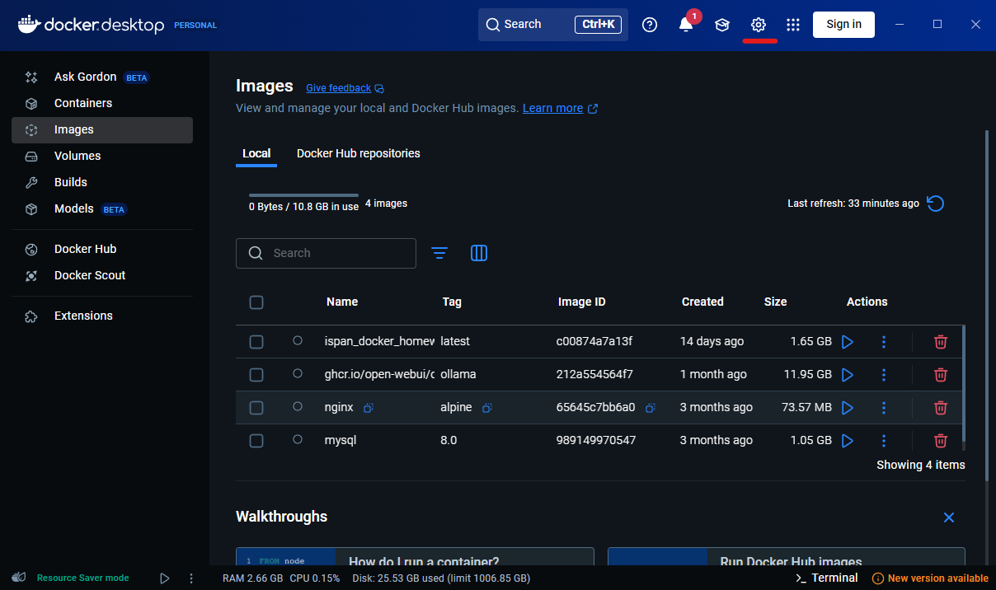Click the Sign in button
Image resolution: width=996 pixels, height=590 pixels.
(843, 25)
